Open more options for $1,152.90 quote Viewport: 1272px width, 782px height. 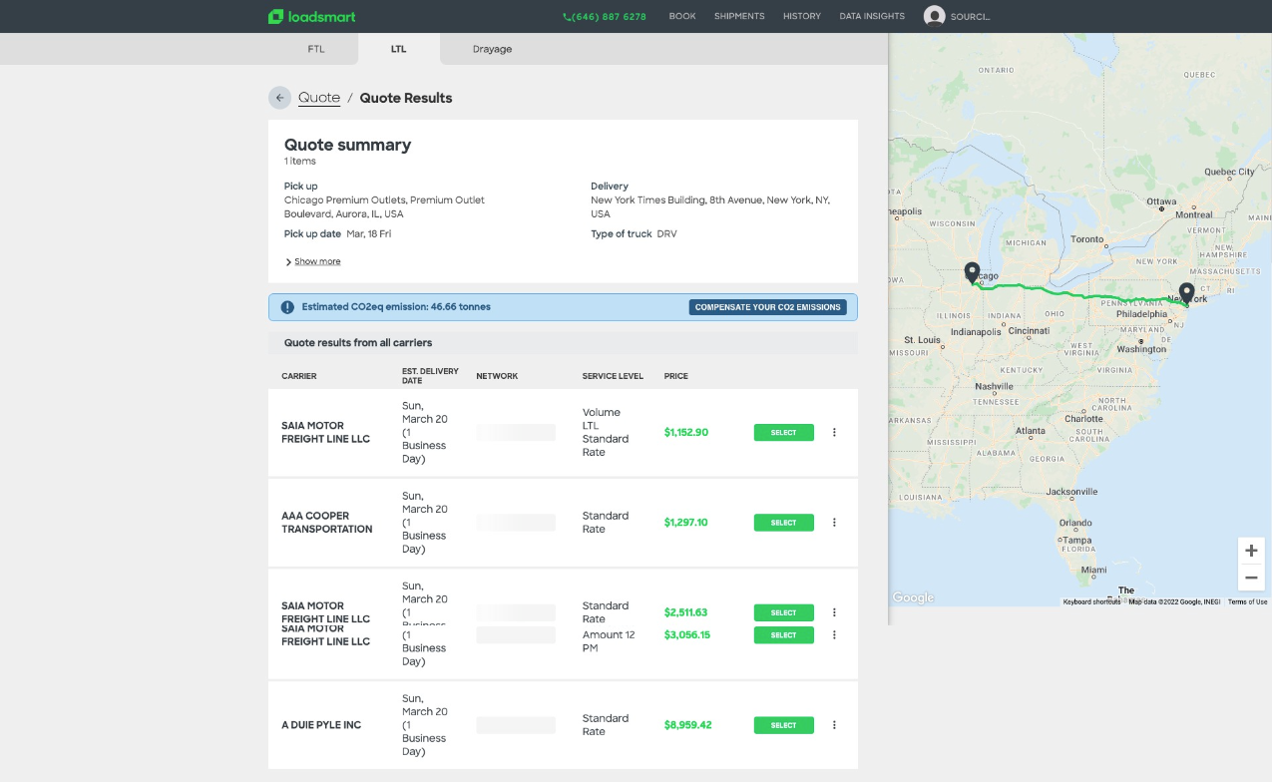click(834, 433)
